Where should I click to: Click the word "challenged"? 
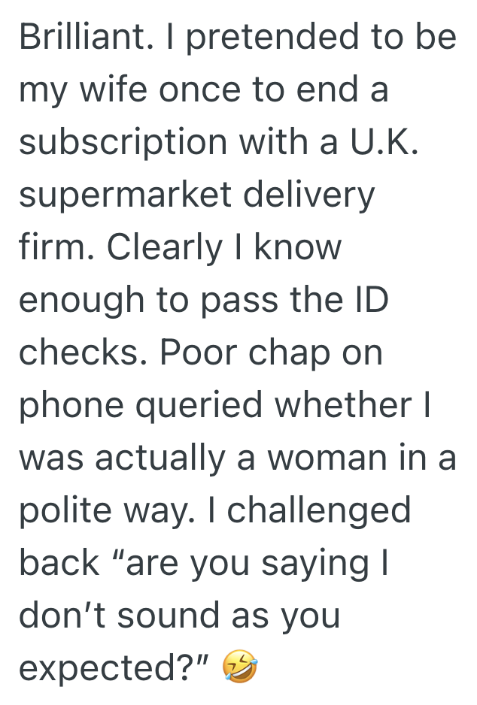pyautogui.click(x=319, y=510)
